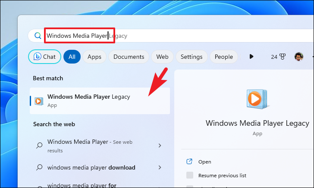Show more filters with the play arrow
Image resolution: width=314 pixels, height=188 pixels.
coord(251,57)
